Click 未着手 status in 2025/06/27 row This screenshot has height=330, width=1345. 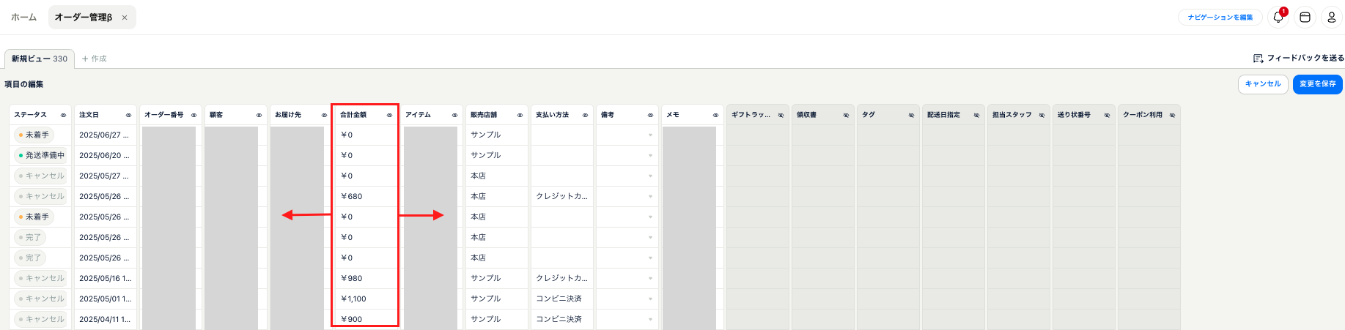click(34, 135)
